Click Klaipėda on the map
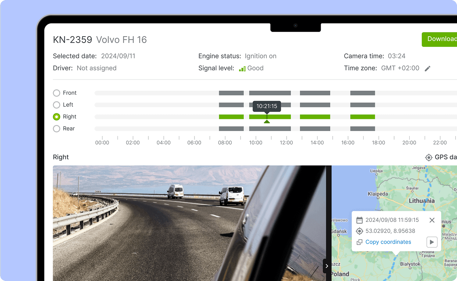457x281 pixels. [378, 194]
